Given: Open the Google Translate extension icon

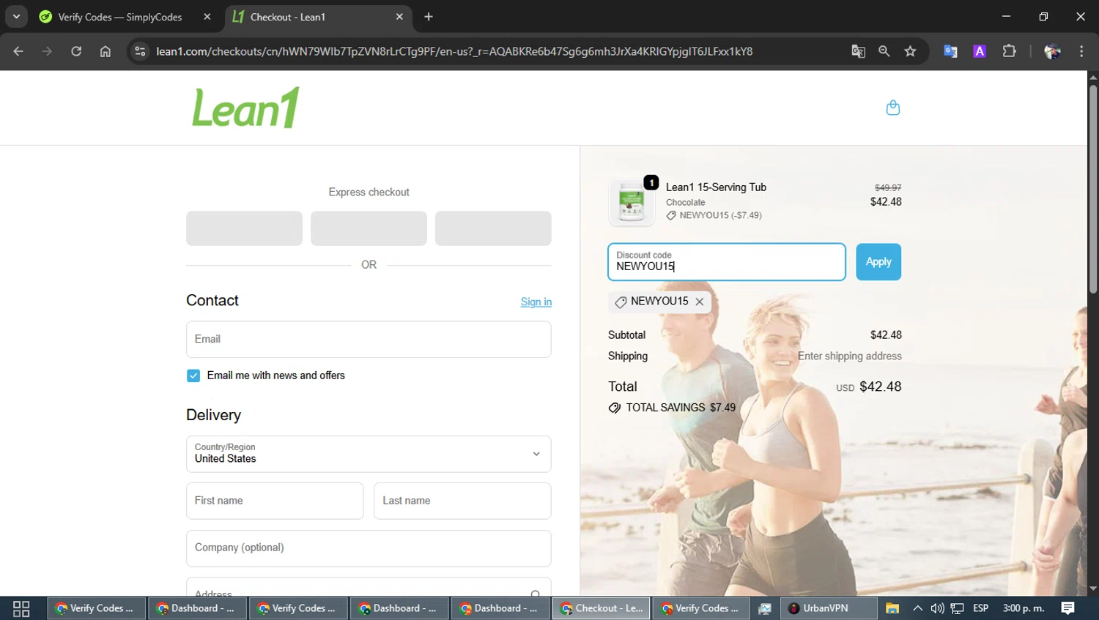Looking at the screenshot, I should coord(950,51).
